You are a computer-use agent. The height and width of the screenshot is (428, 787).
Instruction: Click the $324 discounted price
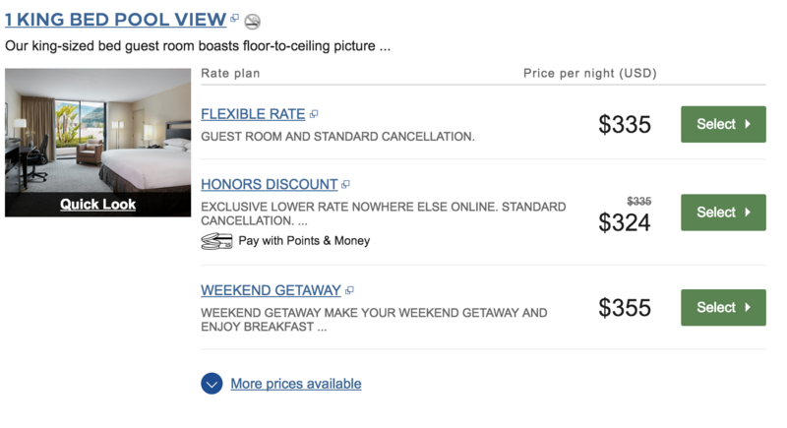625,222
